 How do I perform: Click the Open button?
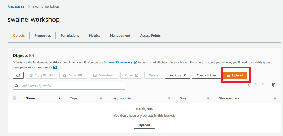tap(131, 75)
